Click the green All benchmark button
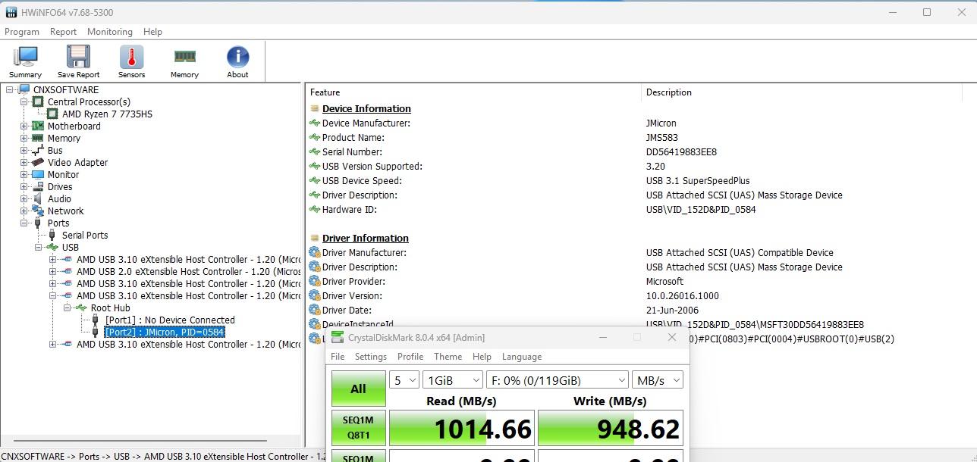 point(358,389)
